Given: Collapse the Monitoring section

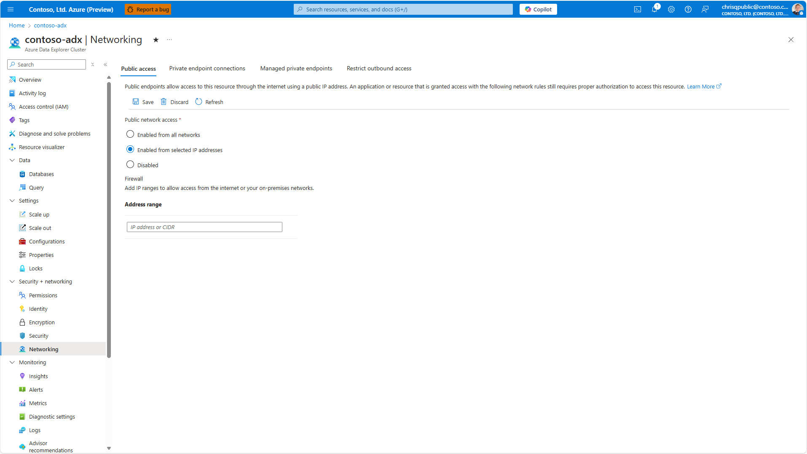Looking at the screenshot, I should click(12, 362).
